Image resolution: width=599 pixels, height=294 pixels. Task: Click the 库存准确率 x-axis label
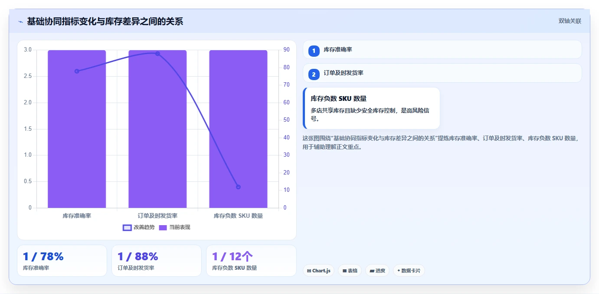point(77,216)
